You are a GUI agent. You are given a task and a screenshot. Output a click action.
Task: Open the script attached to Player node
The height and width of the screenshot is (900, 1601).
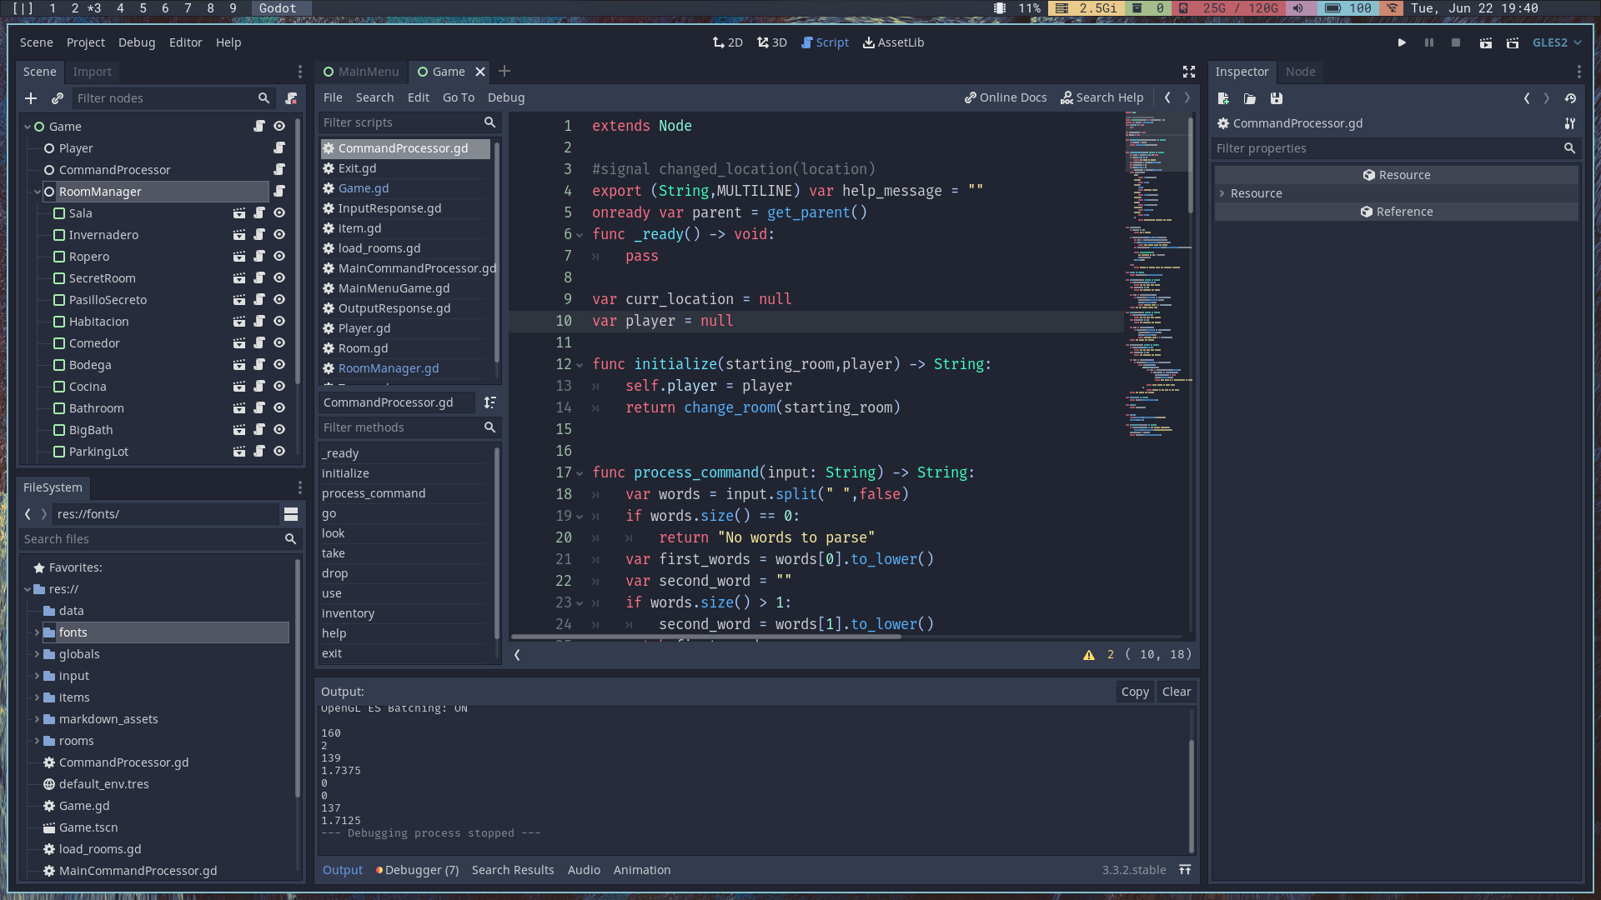pos(279,148)
